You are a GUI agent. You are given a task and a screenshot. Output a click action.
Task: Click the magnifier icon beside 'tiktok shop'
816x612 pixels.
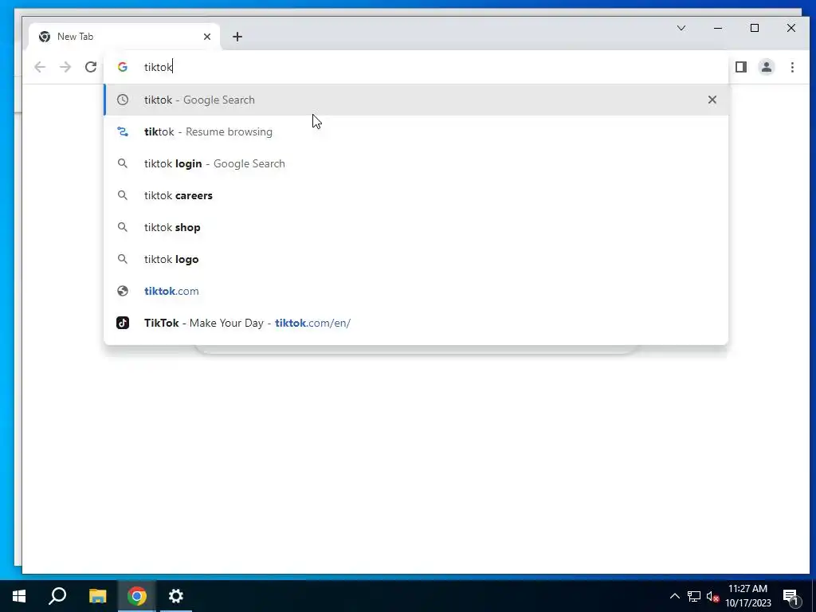tap(122, 227)
